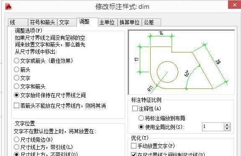Enable 若箭头不能放在尺寸界线内 checkbox

pos(16,106)
